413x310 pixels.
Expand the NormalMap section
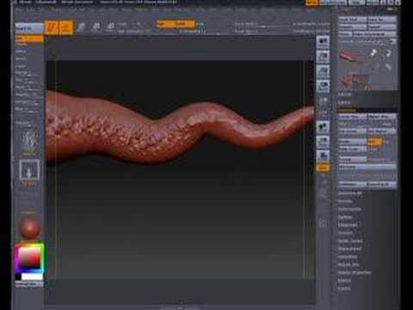(348, 257)
